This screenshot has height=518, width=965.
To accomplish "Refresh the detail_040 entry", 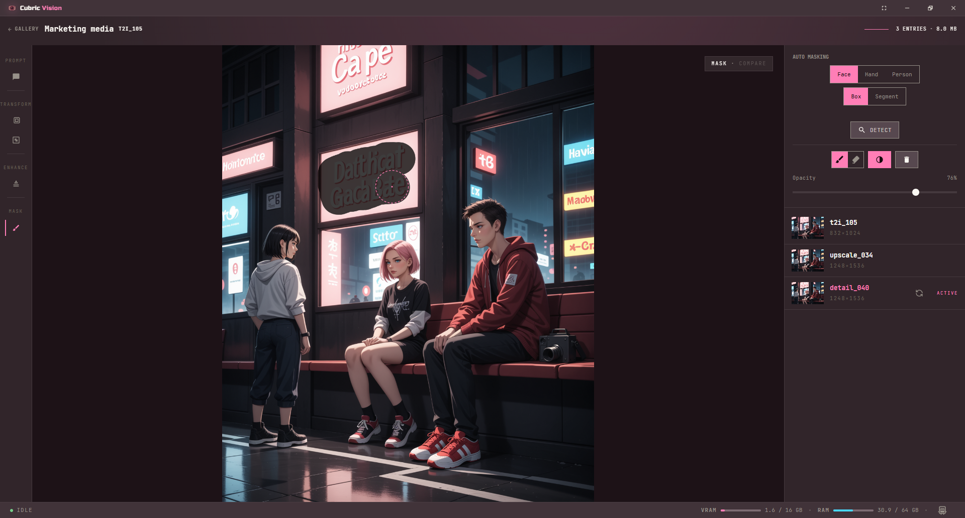I will (x=919, y=293).
